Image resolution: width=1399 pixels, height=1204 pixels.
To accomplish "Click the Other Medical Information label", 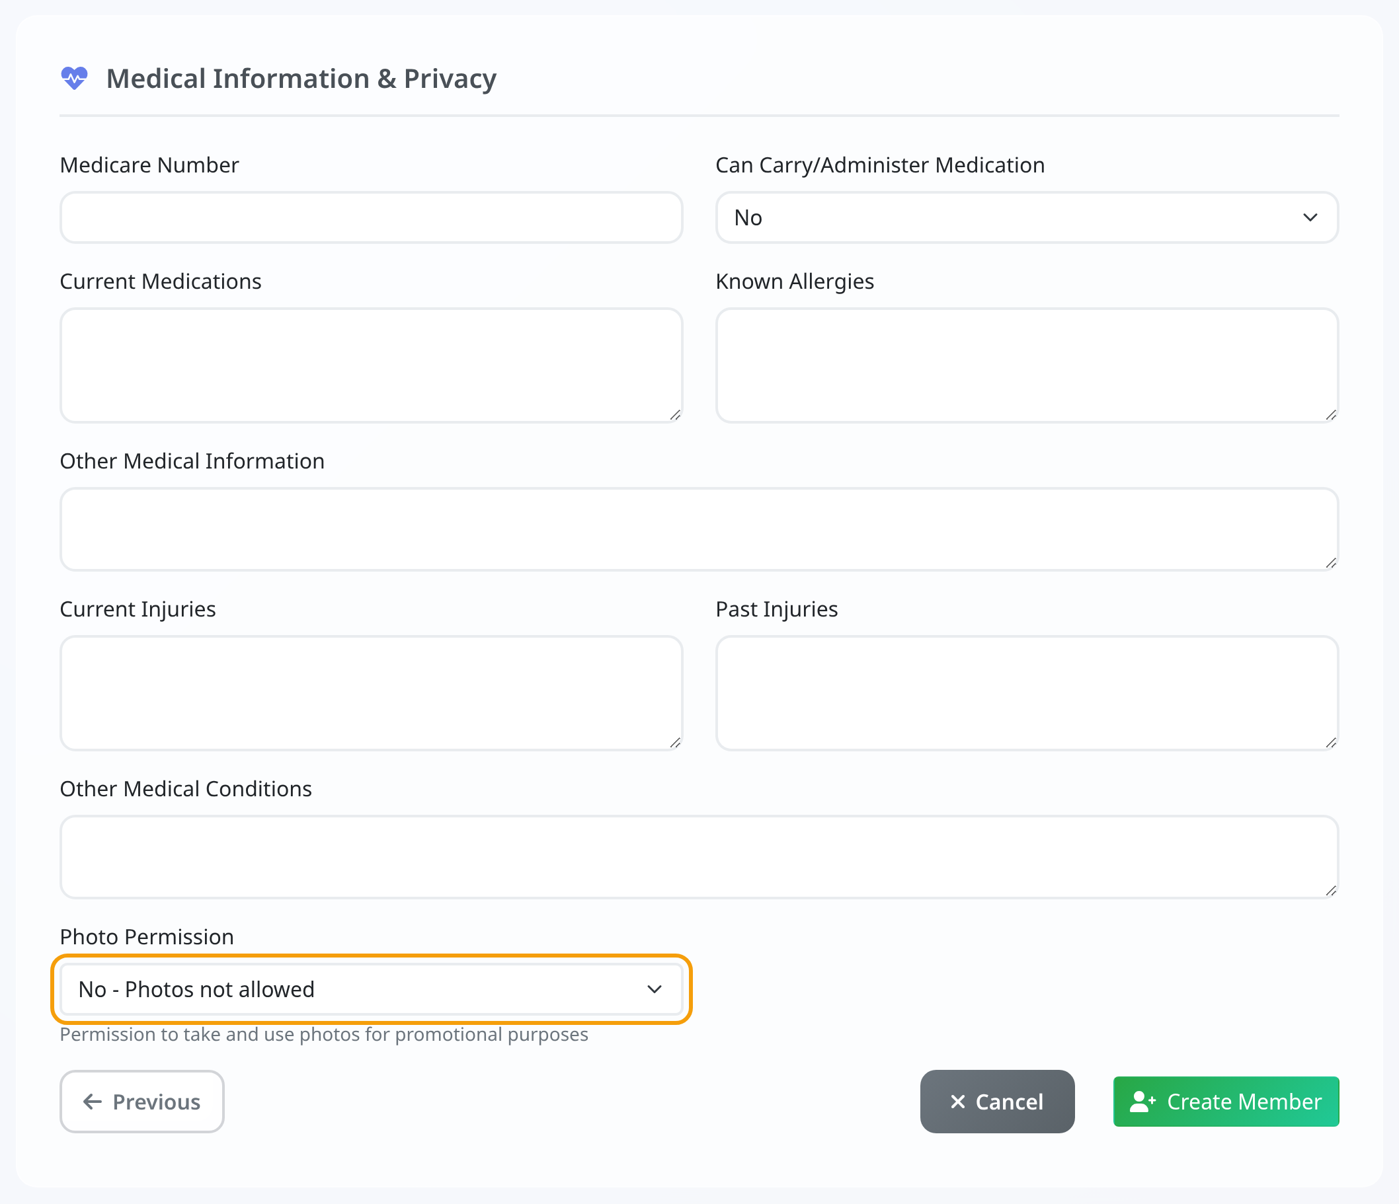I will pos(192,462).
